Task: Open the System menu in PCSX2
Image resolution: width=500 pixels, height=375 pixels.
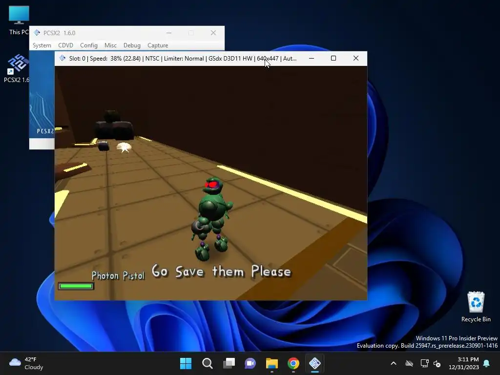Action: 42,45
